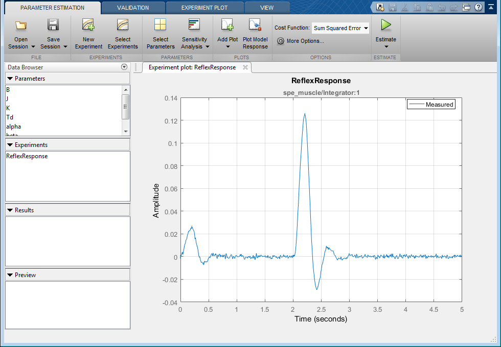The image size is (501, 347).
Task: Click the Undo arrow icon
Action: (442, 7)
